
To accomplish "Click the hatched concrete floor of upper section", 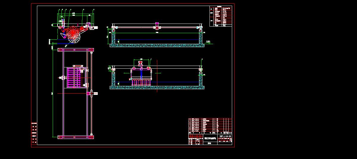I will click(x=157, y=46).
